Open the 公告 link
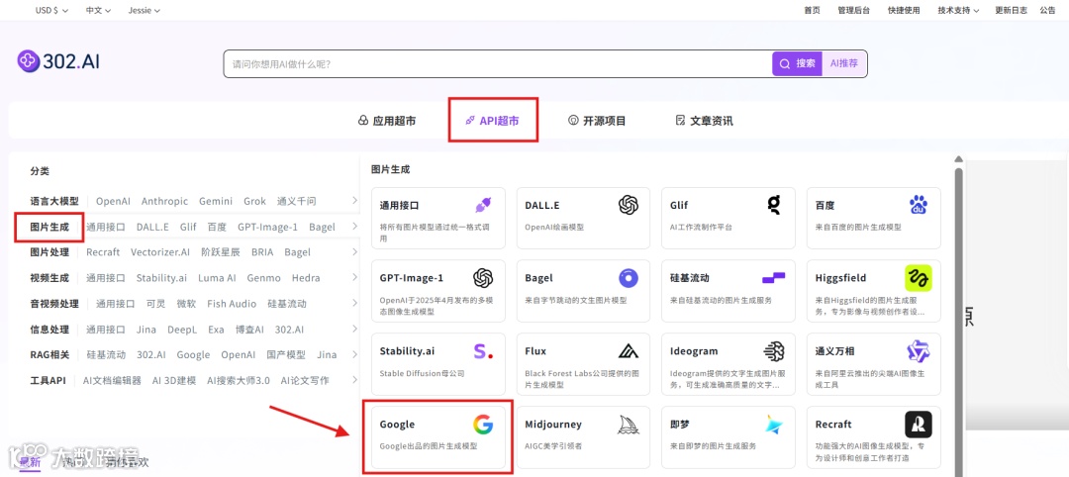This screenshot has height=477, width=1069. click(1048, 10)
